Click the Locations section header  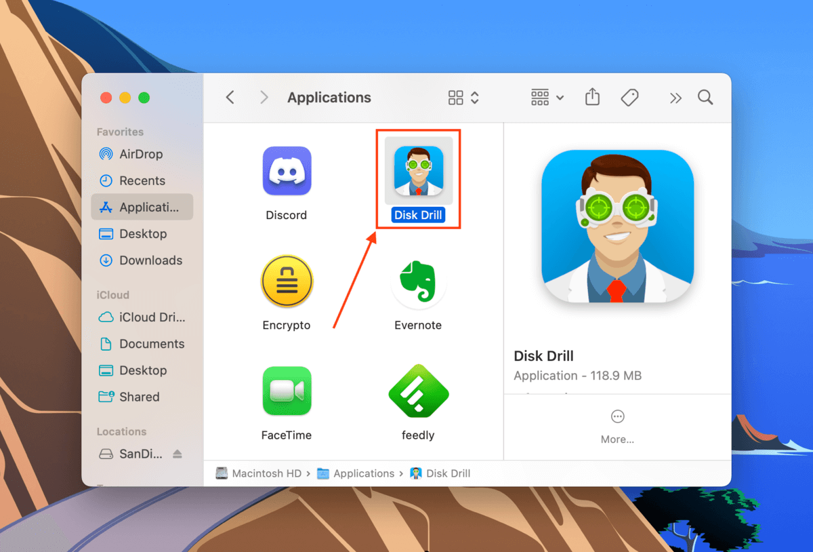click(x=121, y=431)
